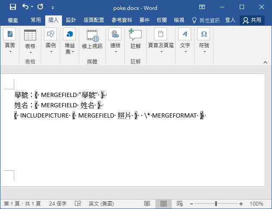Viewport: 272px width, 209px height.
Task: Switch to Read Mode view
Action: [147, 204]
